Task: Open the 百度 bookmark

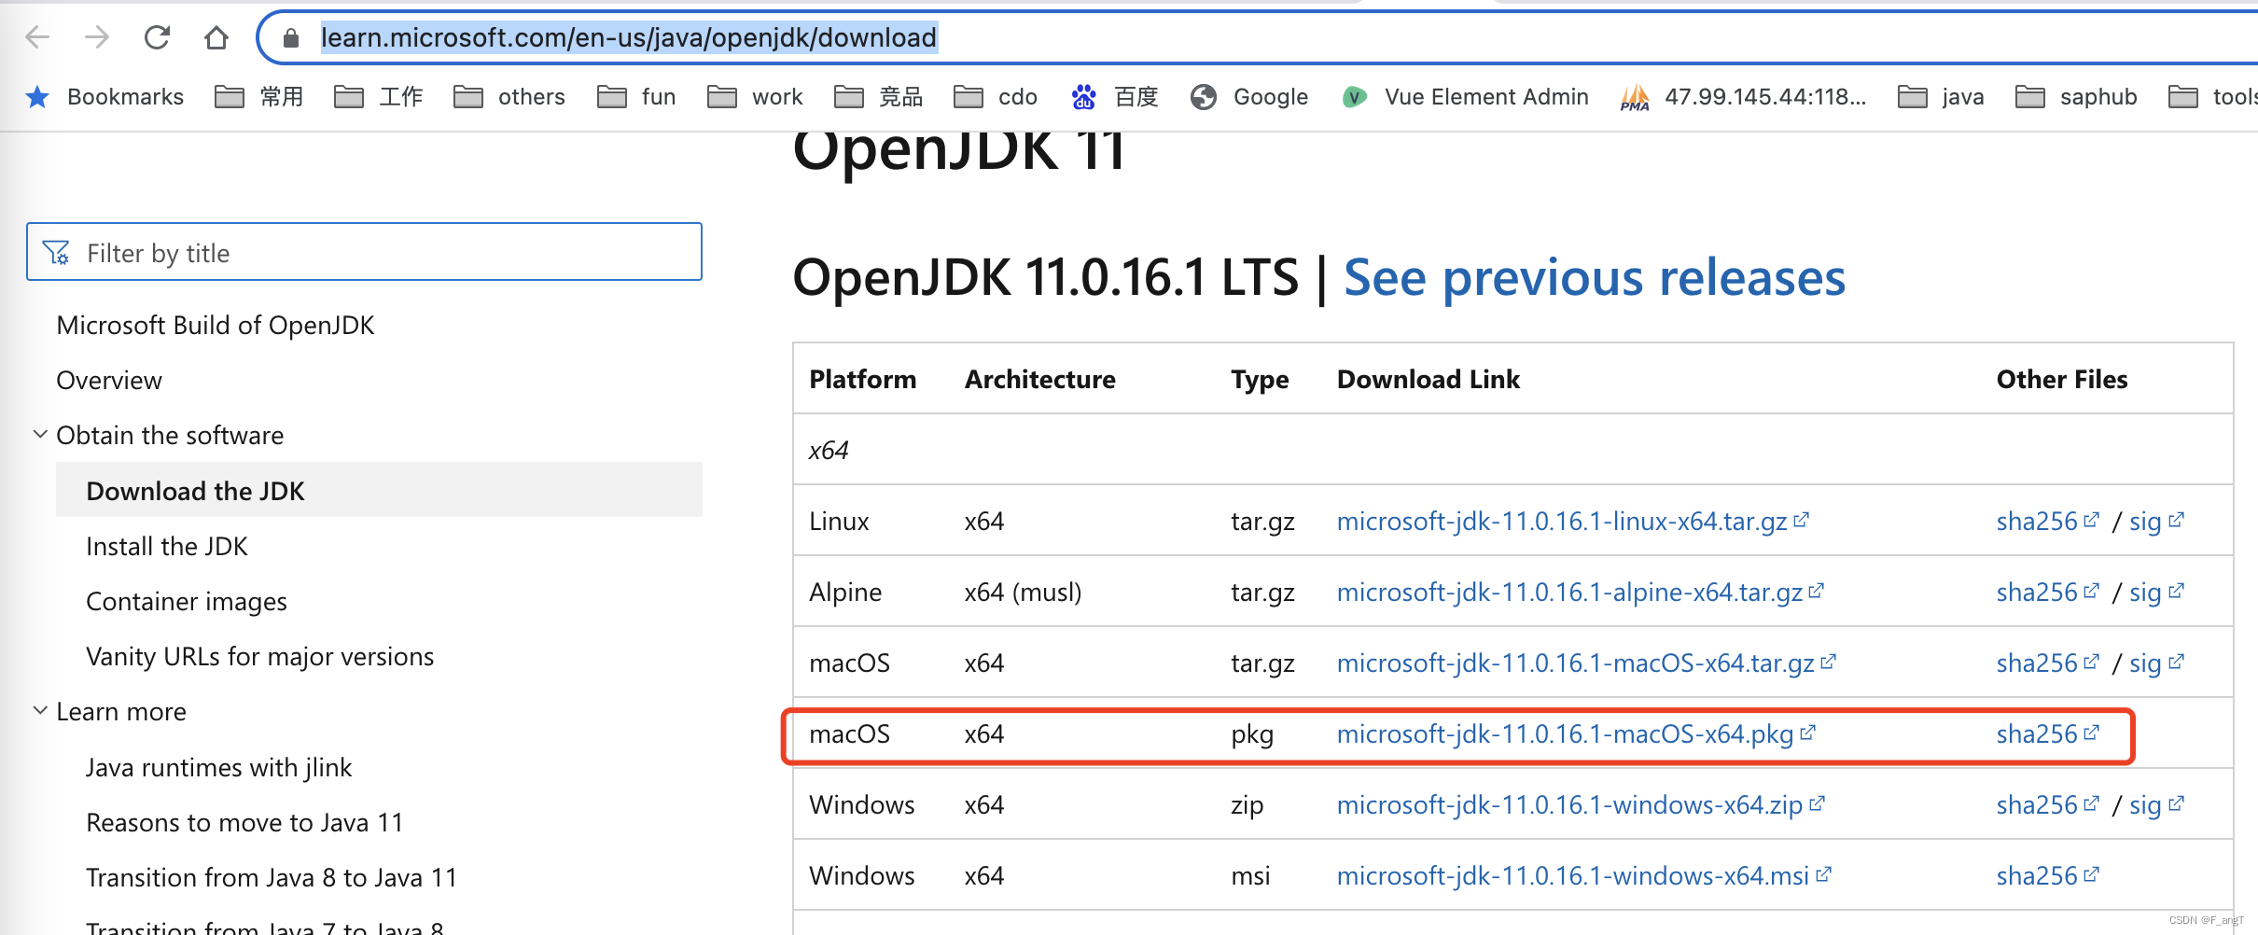Action: [x=1115, y=96]
